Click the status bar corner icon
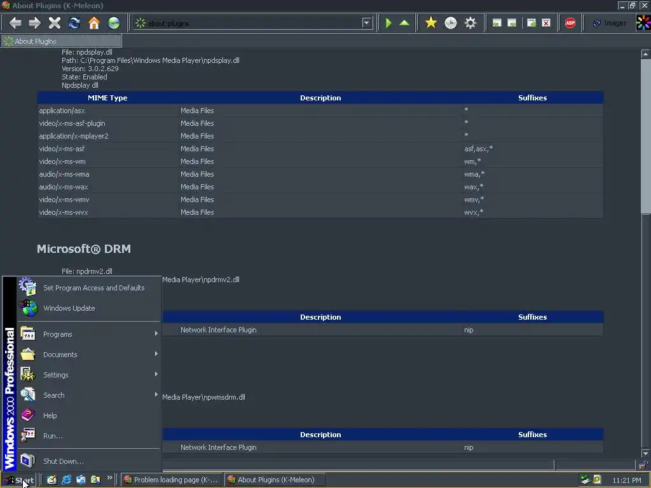The image size is (651, 488). point(643,464)
